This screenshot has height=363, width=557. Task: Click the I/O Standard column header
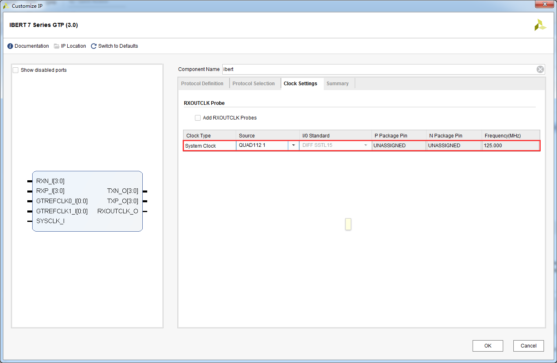click(x=336, y=135)
